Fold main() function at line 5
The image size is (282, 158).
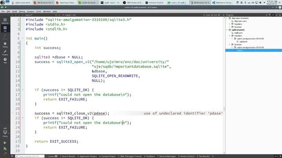[22, 38]
